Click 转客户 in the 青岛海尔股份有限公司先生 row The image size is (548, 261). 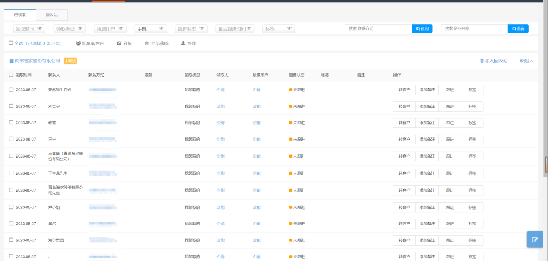point(404,190)
